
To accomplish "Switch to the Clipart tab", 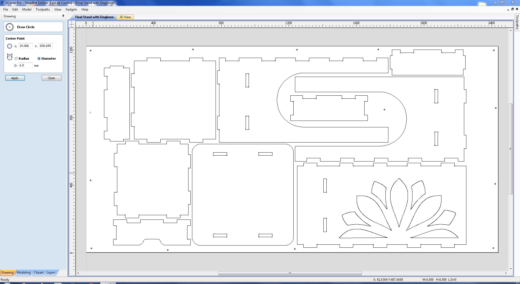I will point(38,273).
